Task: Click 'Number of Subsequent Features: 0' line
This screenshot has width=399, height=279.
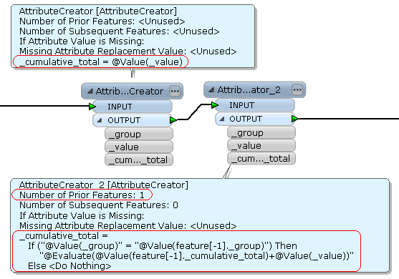Action: click(x=99, y=205)
